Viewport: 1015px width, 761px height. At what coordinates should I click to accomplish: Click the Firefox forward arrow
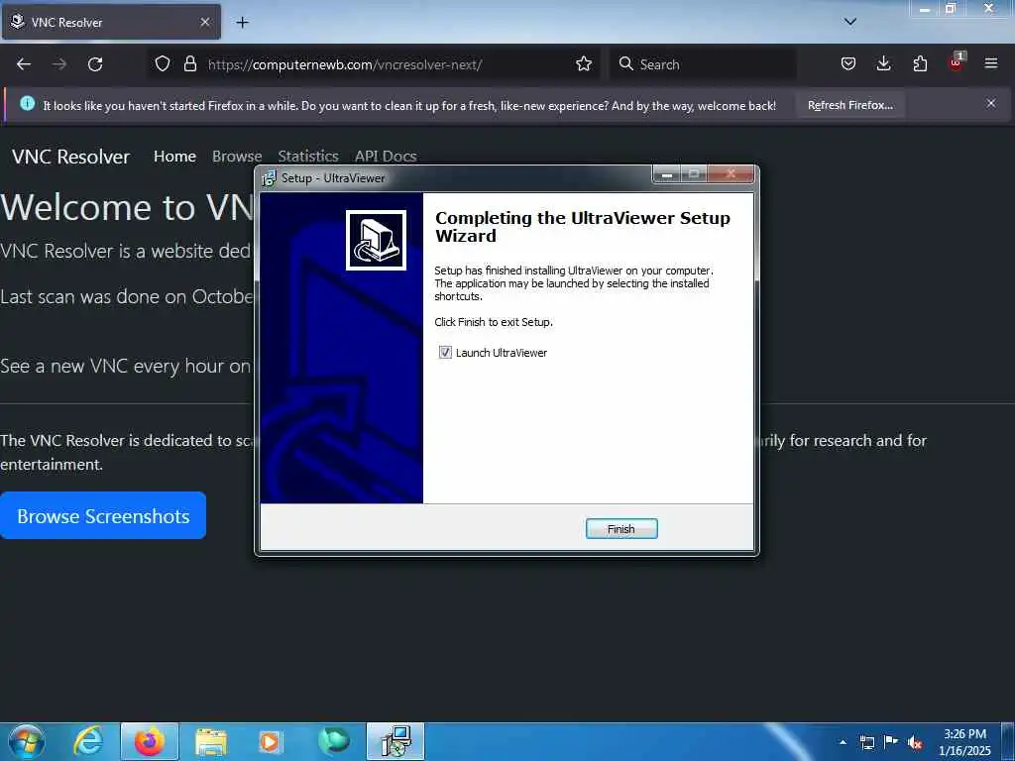(x=59, y=64)
